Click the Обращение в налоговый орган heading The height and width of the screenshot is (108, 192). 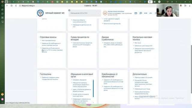click(82, 75)
